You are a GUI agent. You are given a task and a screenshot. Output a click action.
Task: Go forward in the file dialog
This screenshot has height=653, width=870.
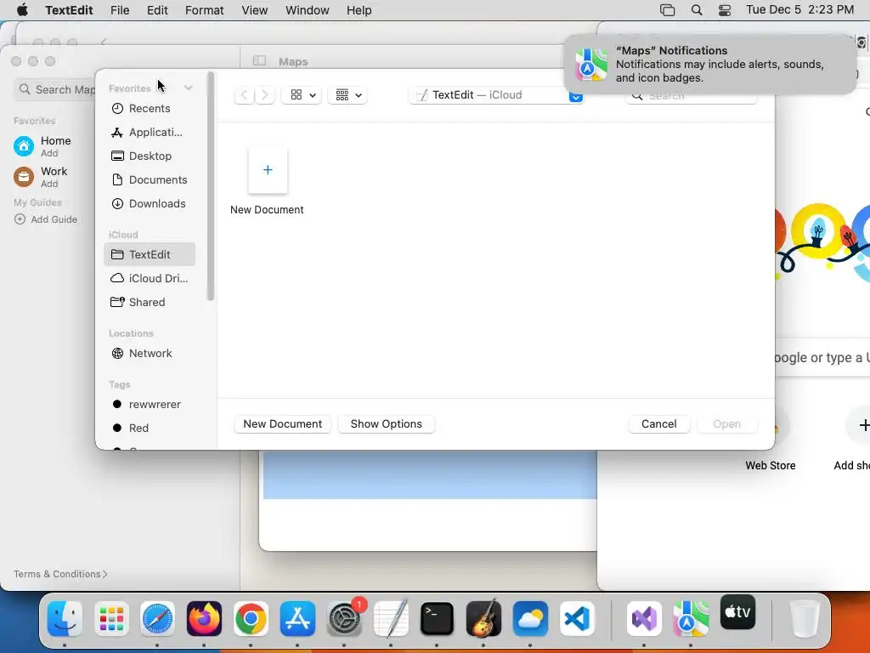[x=265, y=95]
